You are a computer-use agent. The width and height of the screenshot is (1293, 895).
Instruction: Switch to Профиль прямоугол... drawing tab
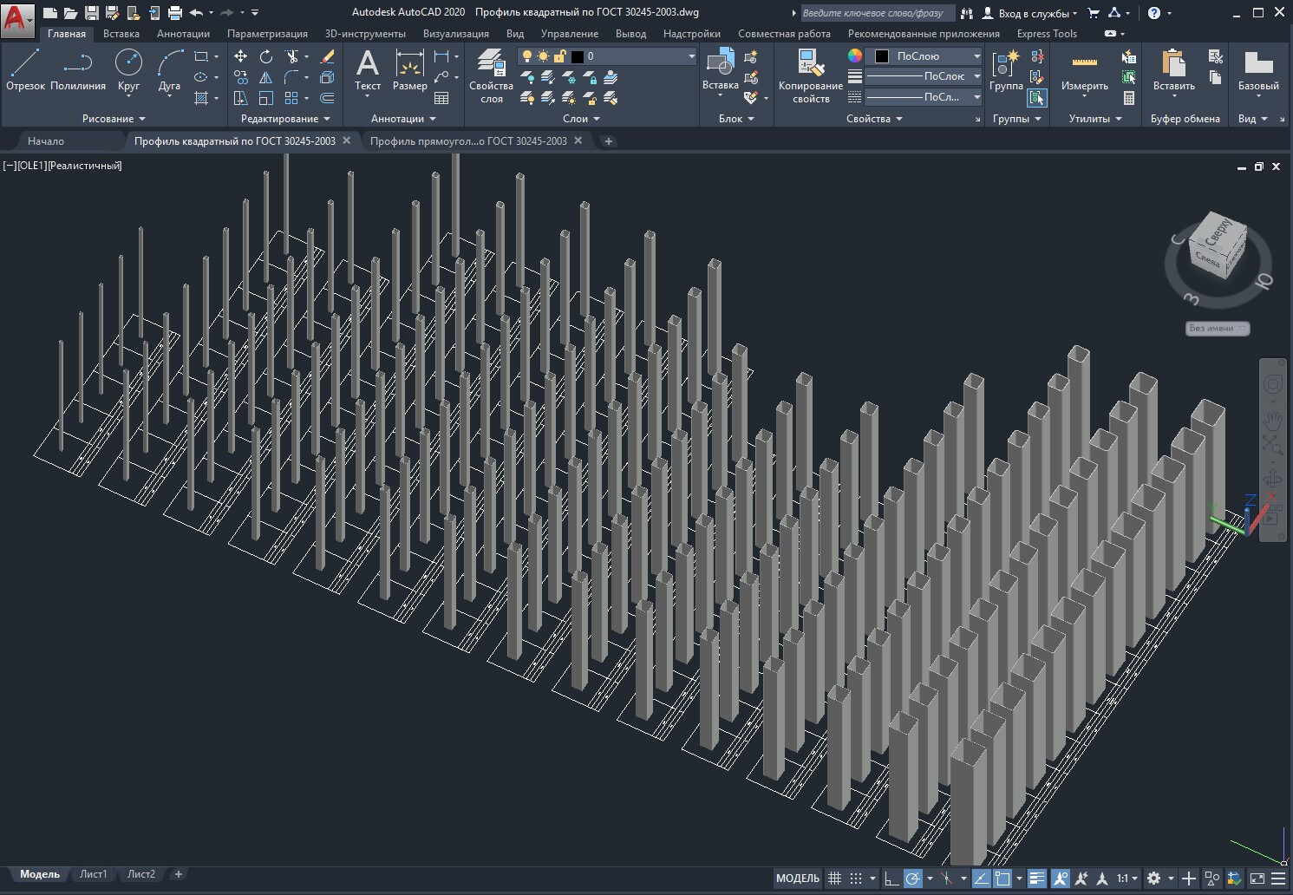point(468,140)
